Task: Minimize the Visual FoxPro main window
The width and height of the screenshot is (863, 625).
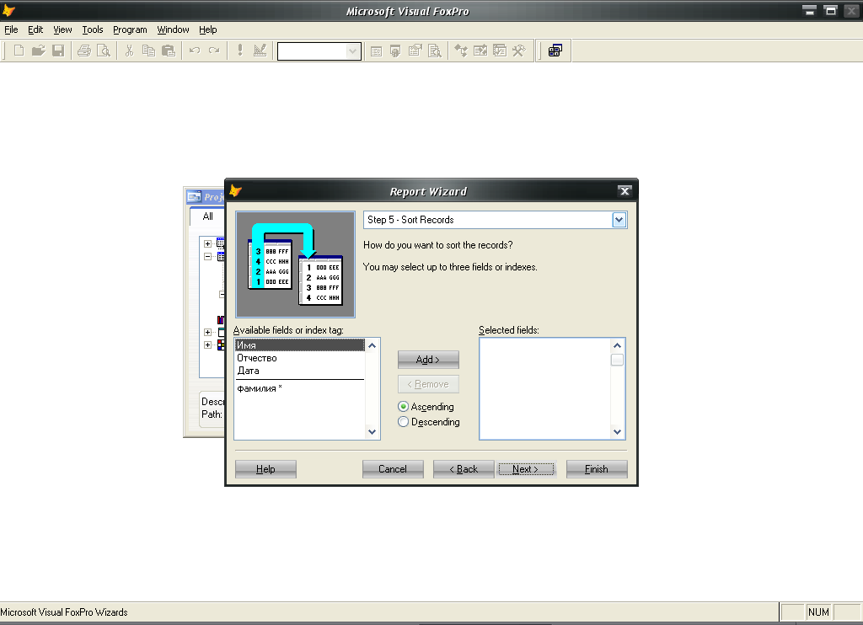Action: tap(809, 10)
